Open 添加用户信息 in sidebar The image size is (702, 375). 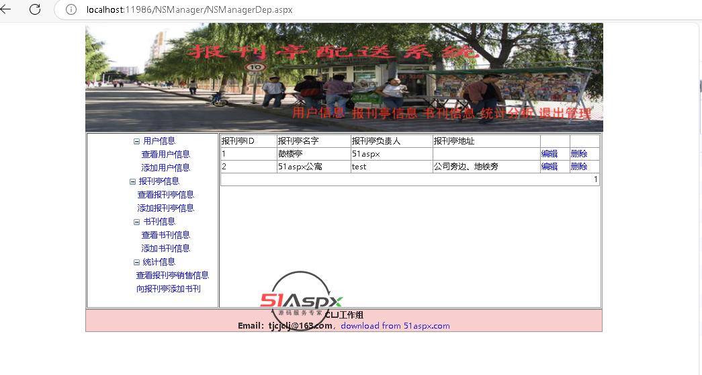point(166,168)
